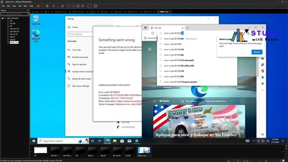Click the send Ctrl+Alt+Del toolbar icon

(x=47, y=6)
